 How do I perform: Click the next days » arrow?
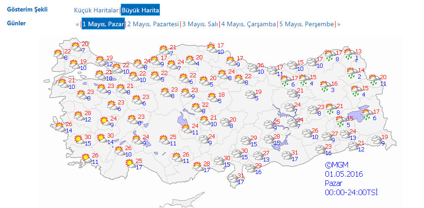click(x=339, y=24)
